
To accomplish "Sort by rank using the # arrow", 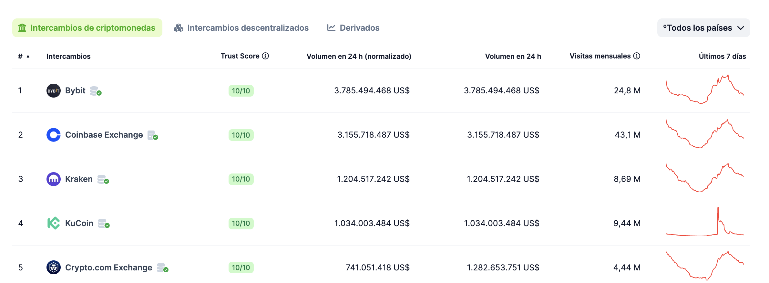I will pos(28,56).
